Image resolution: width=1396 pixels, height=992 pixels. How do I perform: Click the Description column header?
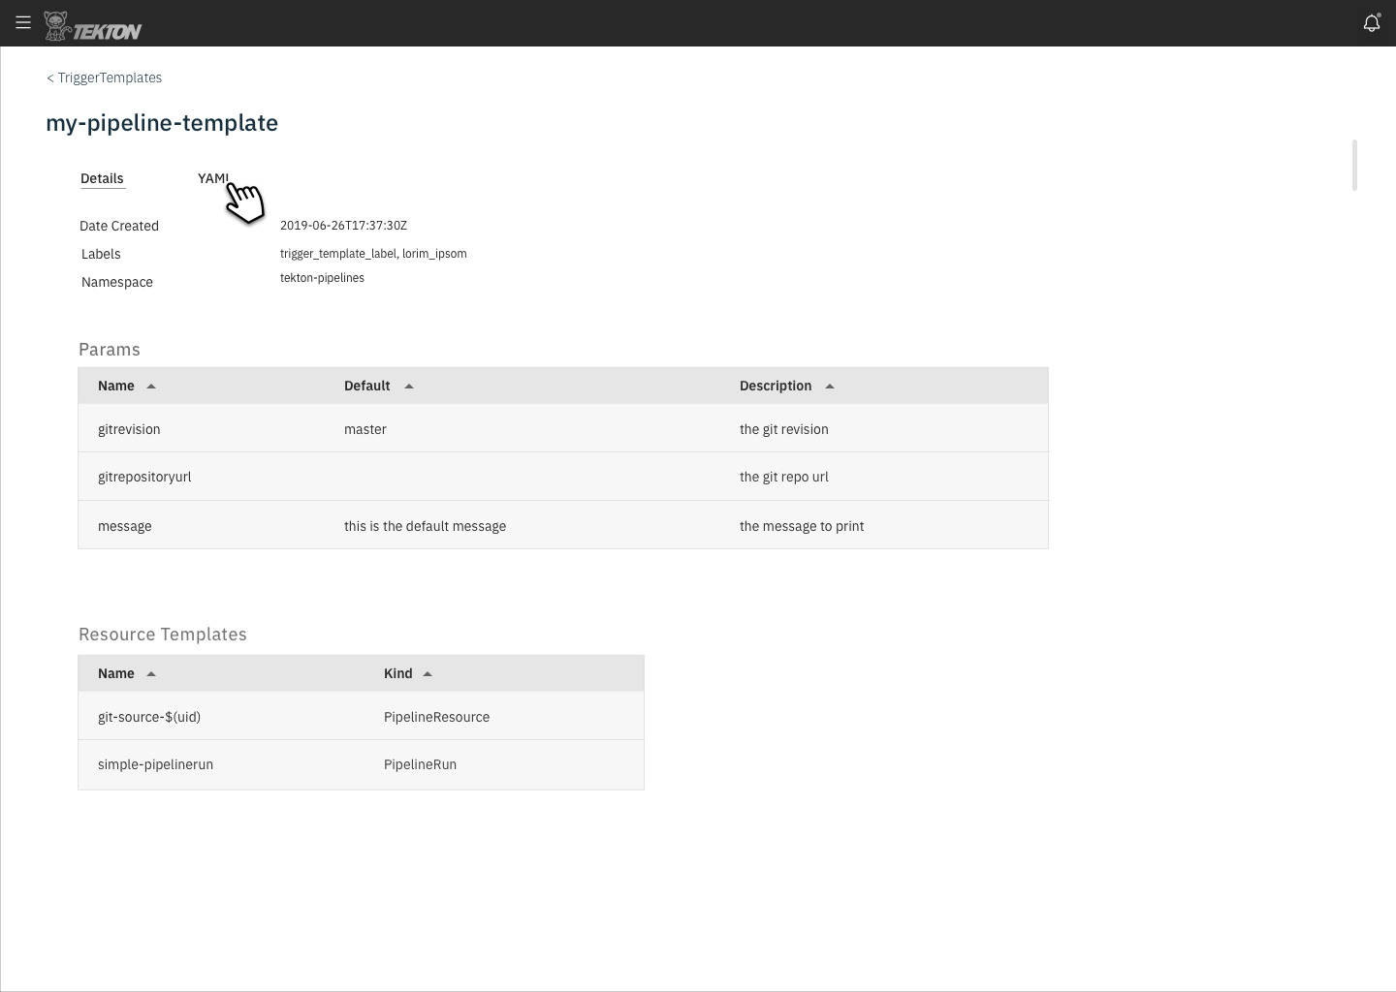(x=776, y=386)
